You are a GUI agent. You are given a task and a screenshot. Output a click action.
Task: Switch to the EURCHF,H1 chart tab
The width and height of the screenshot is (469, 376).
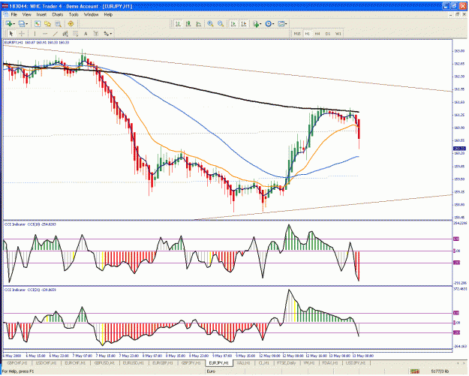coord(75,362)
